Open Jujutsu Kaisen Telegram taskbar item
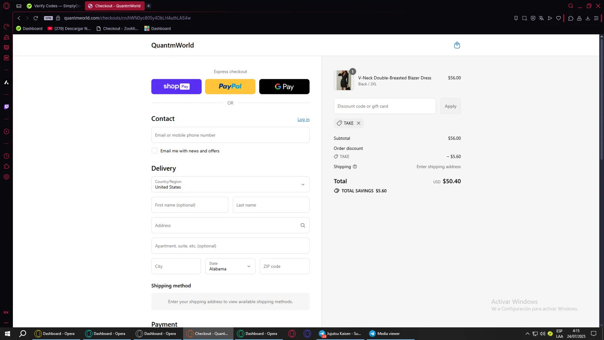The width and height of the screenshot is (604, 340). coord(340,334)
